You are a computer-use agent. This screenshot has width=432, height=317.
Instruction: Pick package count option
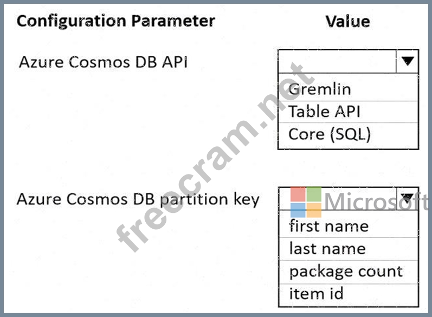349,272
